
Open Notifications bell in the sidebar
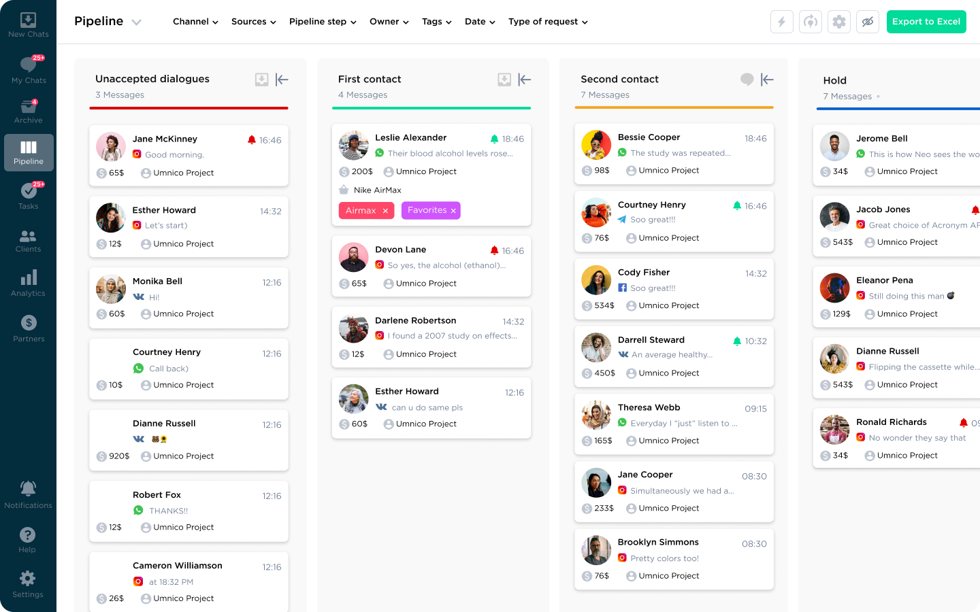[28, 494]
